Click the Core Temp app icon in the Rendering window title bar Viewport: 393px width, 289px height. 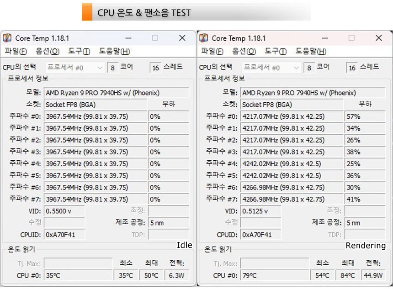click(203, 38)
